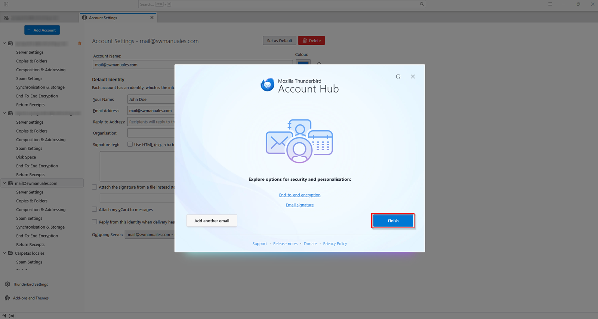Click Add another email

coord(212,221)
